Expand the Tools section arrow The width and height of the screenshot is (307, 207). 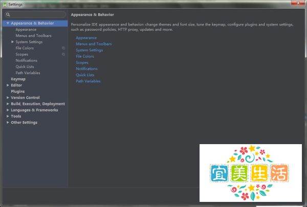[8, 116]
